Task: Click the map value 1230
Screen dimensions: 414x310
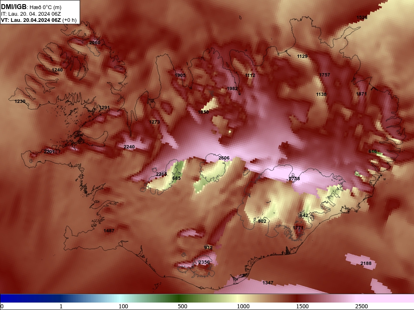Action: pyautogui.click(x=20, y=101)
